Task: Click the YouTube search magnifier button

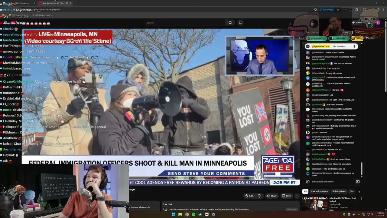Action: [230, 22]
